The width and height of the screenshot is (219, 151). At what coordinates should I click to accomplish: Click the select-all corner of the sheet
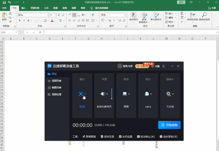click(2, 39)
